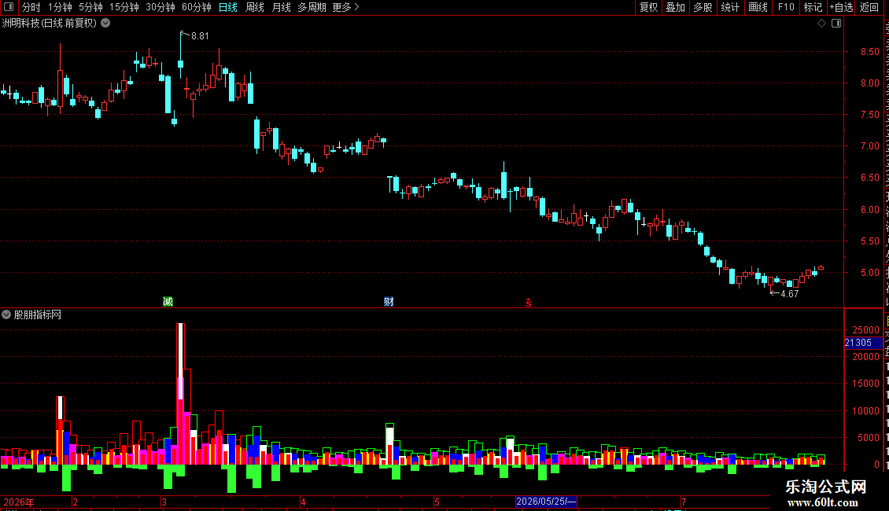
Task: Open the 复权 adjustment menu
Action: tap(648, 7)
